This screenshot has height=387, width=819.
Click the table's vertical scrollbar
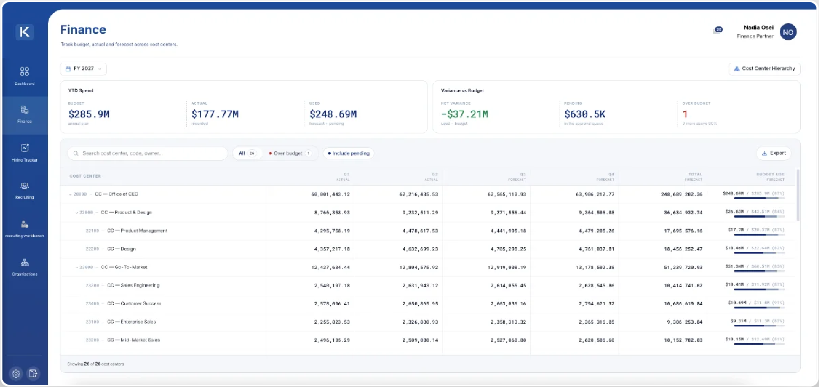coord(798,195)
